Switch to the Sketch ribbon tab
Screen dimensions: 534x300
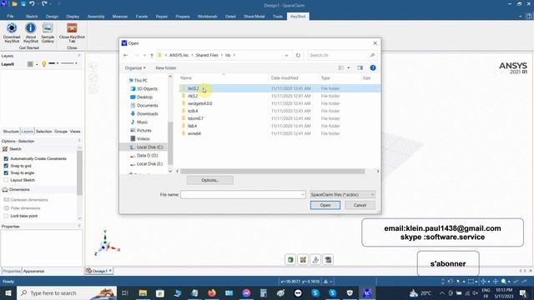[32, 17]
